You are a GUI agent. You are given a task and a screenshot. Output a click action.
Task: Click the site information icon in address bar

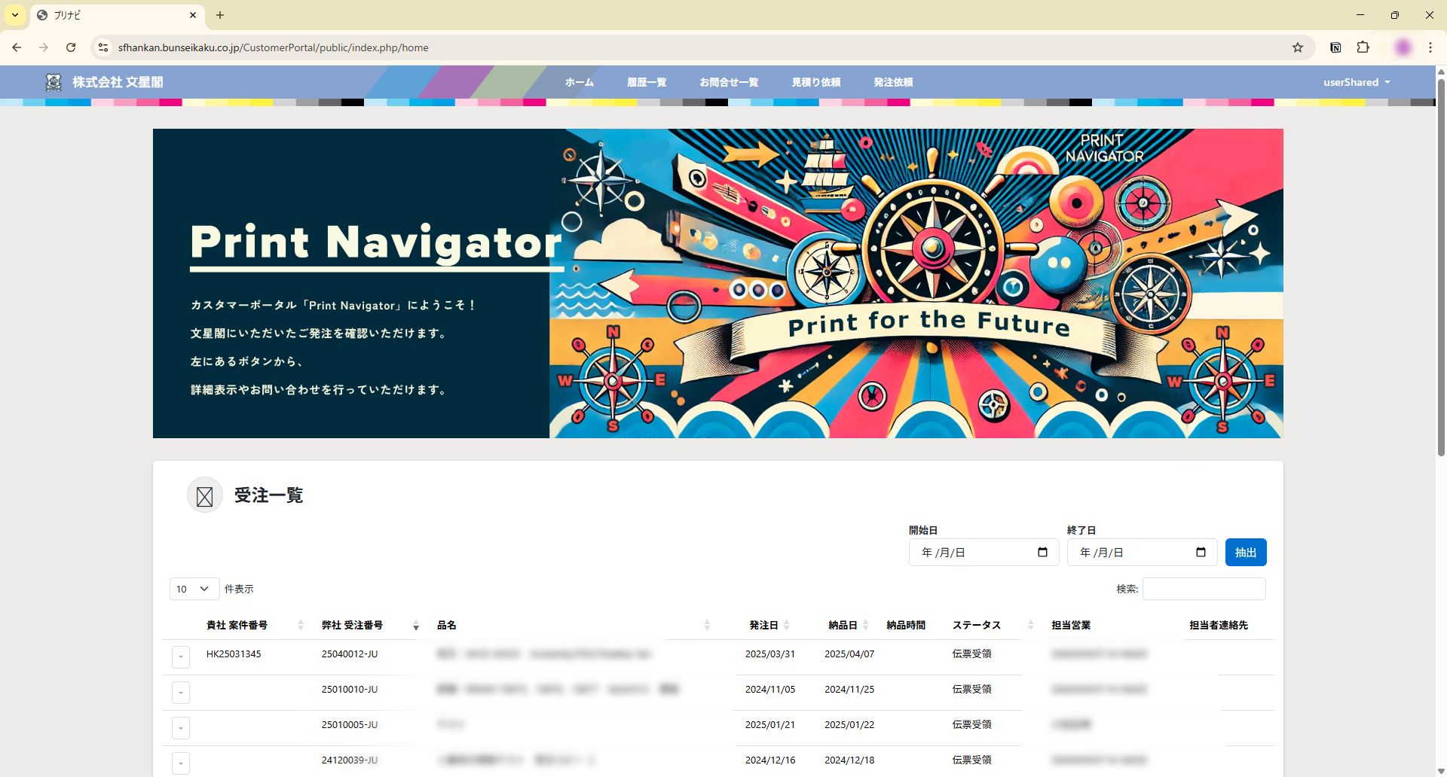click(x=103, y=47)
